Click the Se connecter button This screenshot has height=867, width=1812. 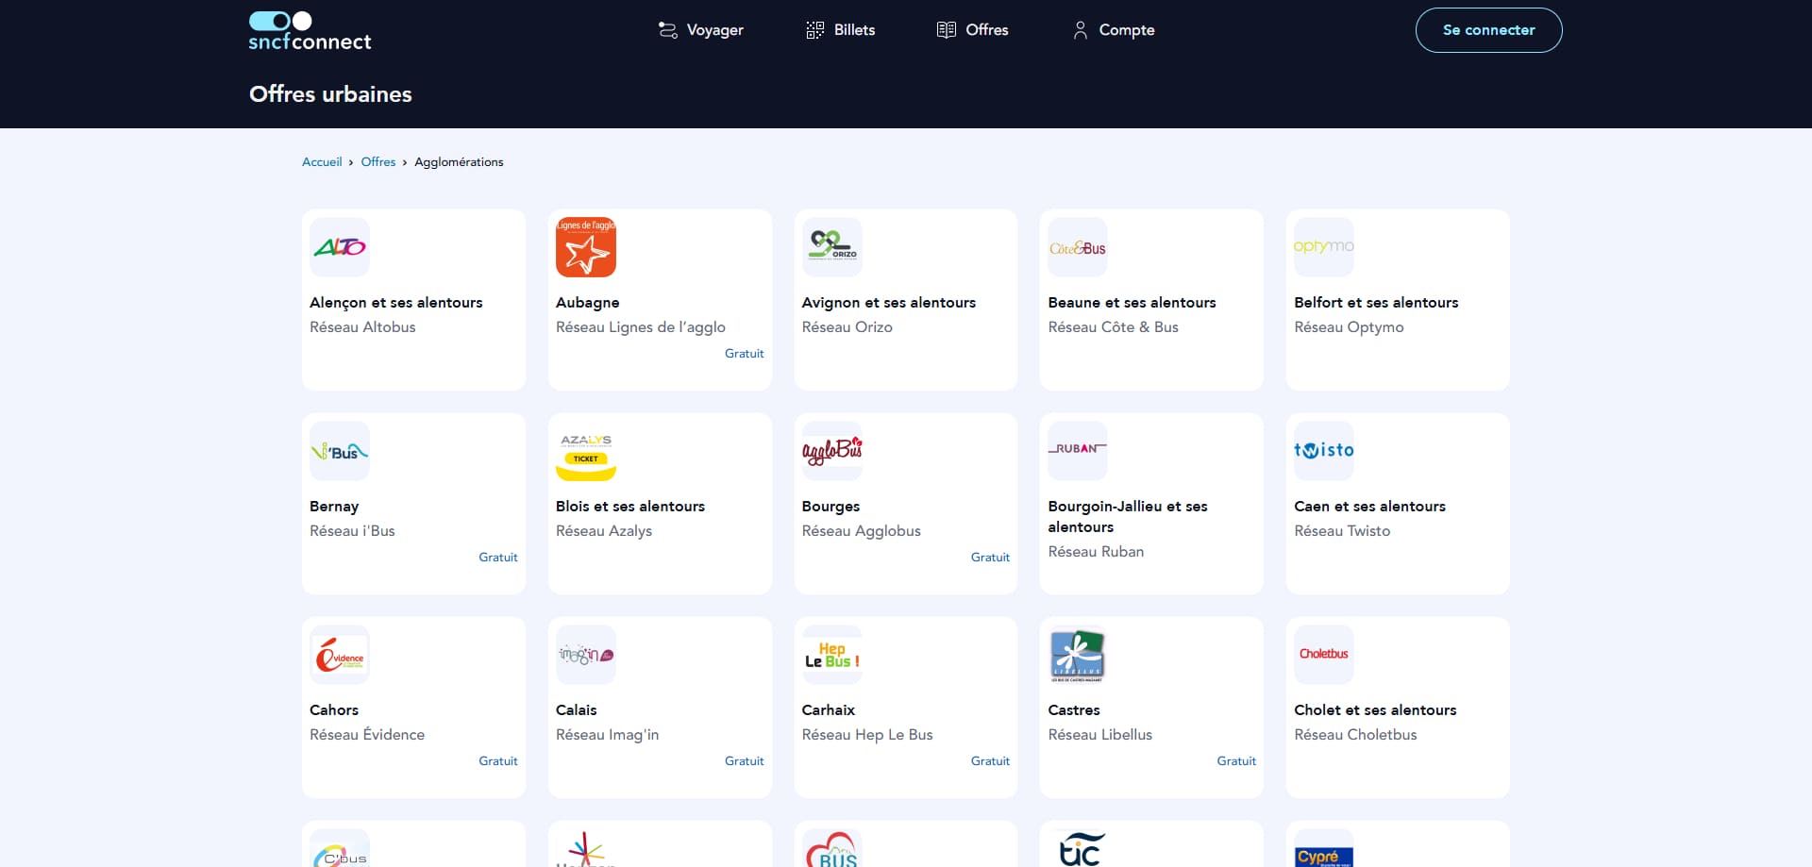pos(1488,30)
